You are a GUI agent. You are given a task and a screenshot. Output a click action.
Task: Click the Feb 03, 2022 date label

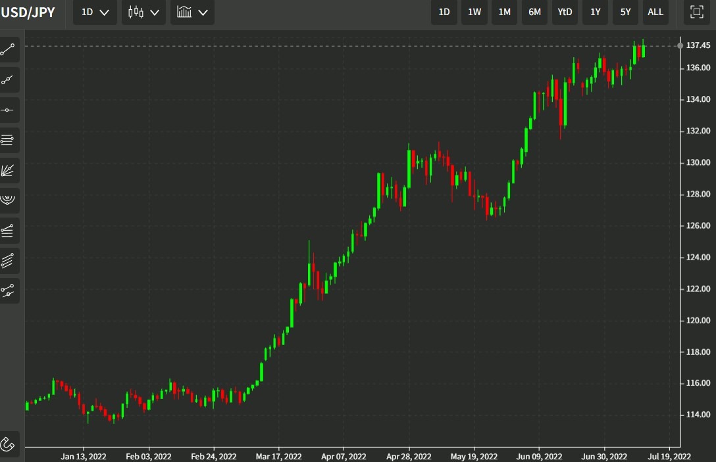click(x=149, y=457)
